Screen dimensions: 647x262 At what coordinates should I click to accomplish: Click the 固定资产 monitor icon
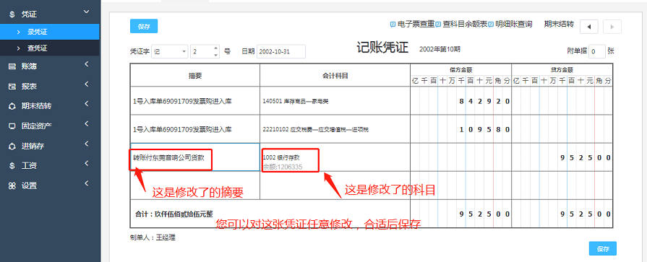point(12,126)
